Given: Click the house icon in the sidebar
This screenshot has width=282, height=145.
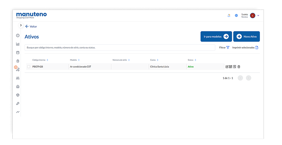Looking at the screenshot, I should tap(18, 87).
